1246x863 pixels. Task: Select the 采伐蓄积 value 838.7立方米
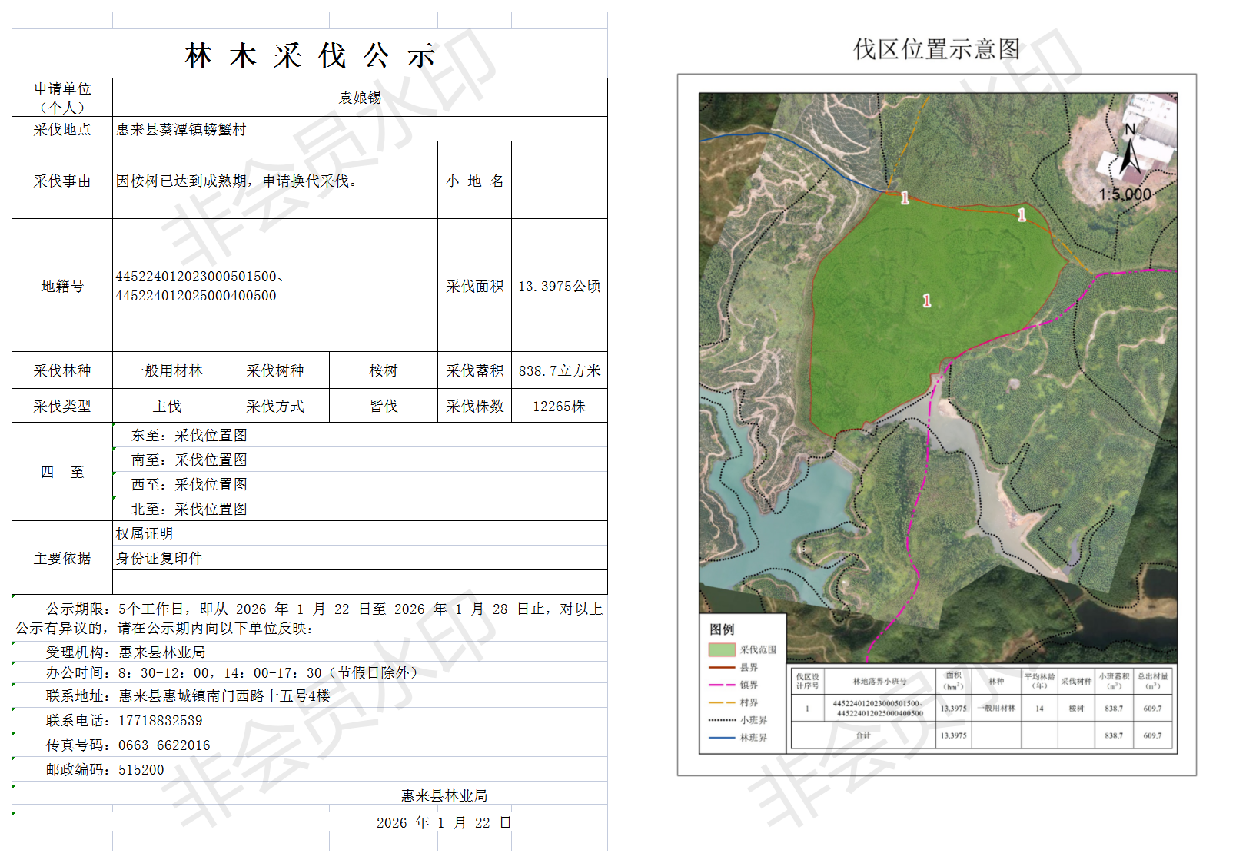click(559, 370)
